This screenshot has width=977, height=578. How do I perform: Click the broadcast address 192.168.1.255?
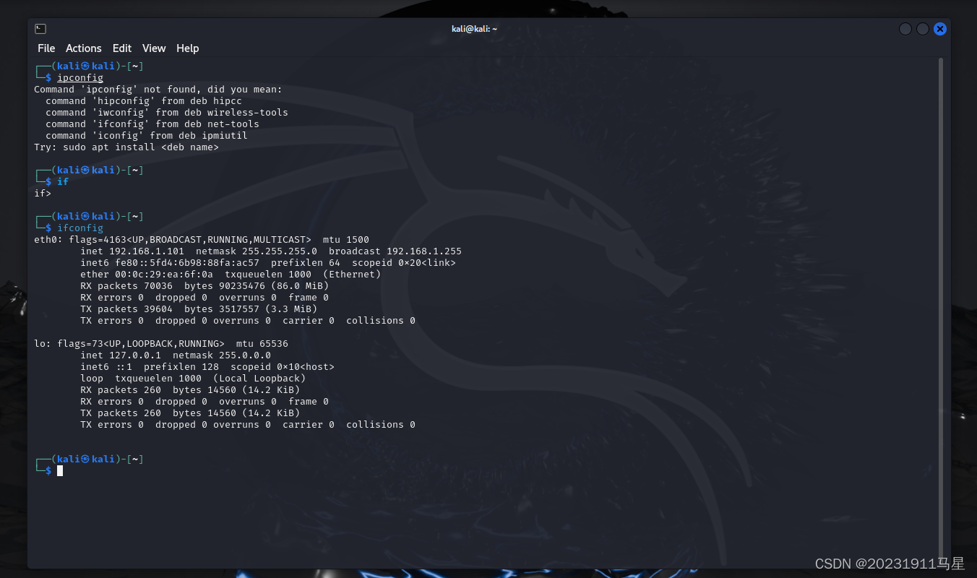pos(424,251)
